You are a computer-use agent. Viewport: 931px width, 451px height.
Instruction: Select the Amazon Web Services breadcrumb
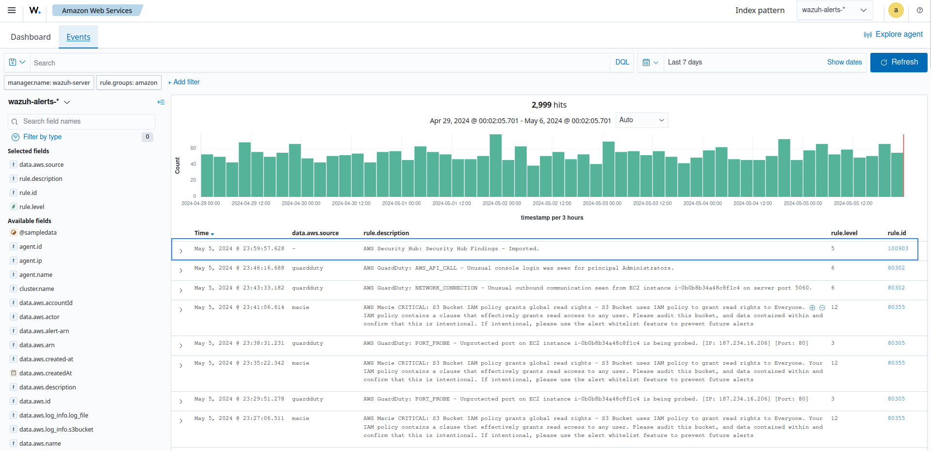pos(97,10)
